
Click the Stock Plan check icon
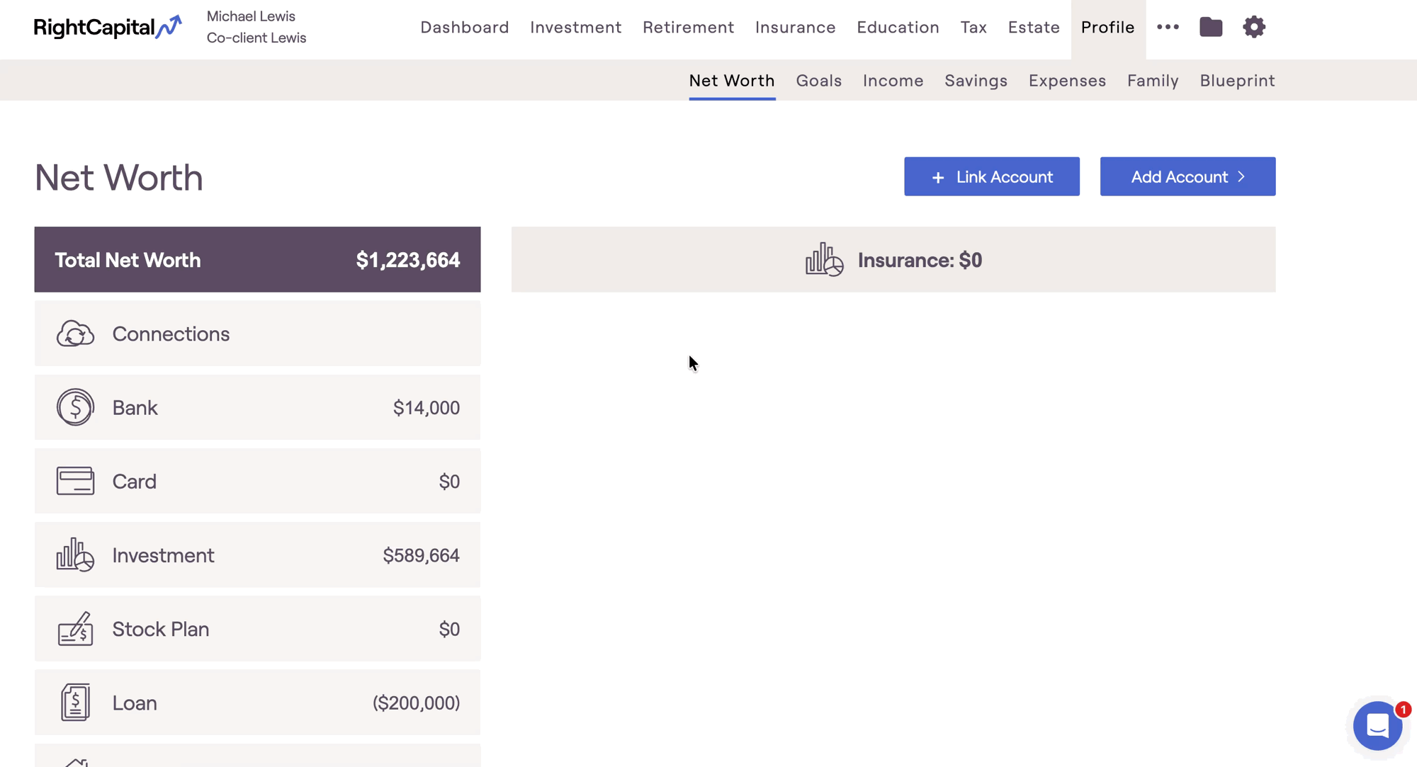pos(75,629)
